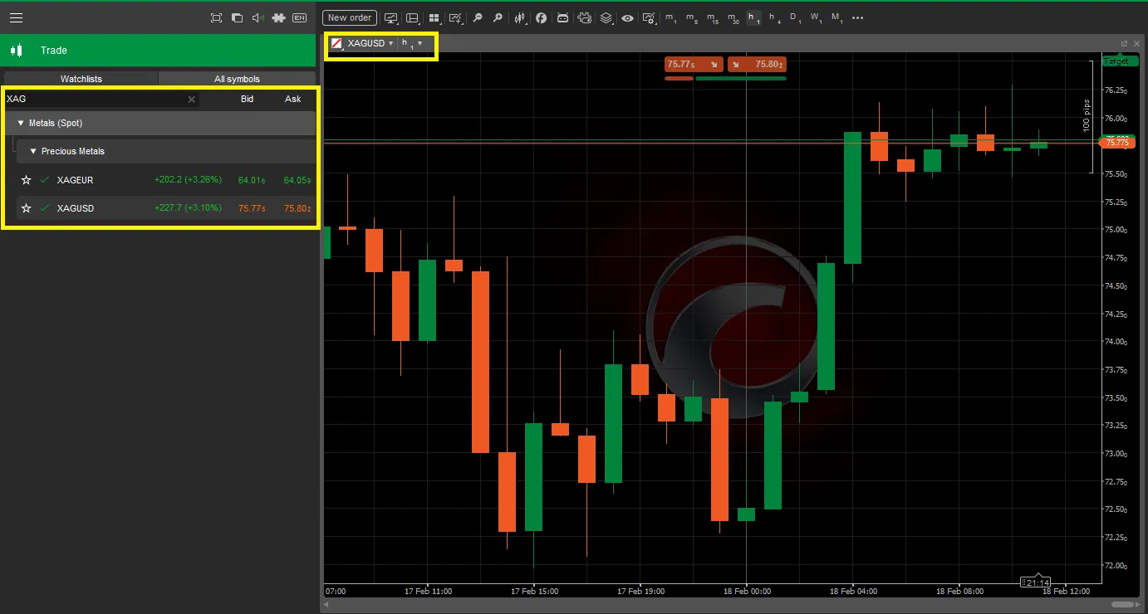This screenshot has height=614, width=1148.
Task: Click the New order button
Action: pyautogui.click(x=349, y=17)
